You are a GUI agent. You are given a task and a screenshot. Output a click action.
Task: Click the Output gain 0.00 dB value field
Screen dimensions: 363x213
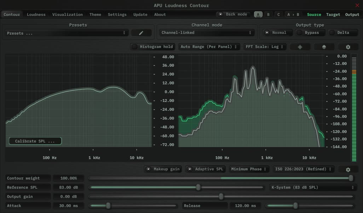point(69,197)
